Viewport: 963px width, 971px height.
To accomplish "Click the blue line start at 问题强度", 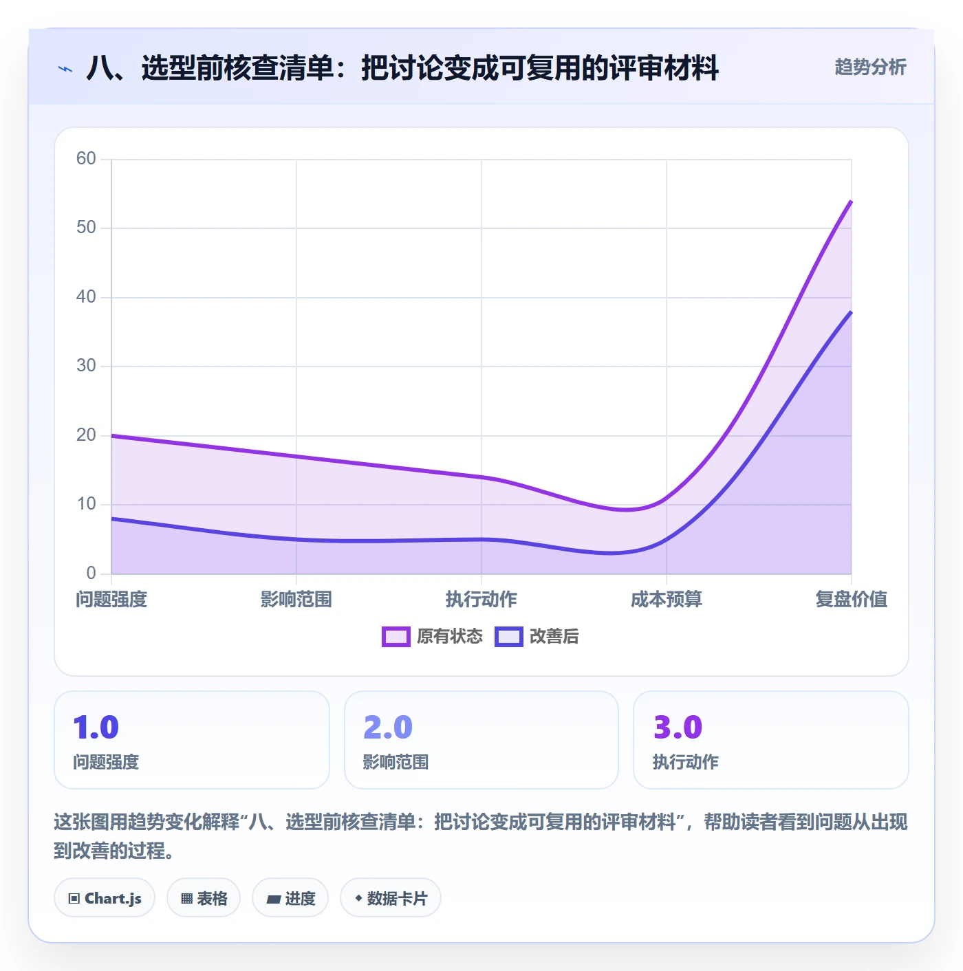I will [x=112, y=519].
